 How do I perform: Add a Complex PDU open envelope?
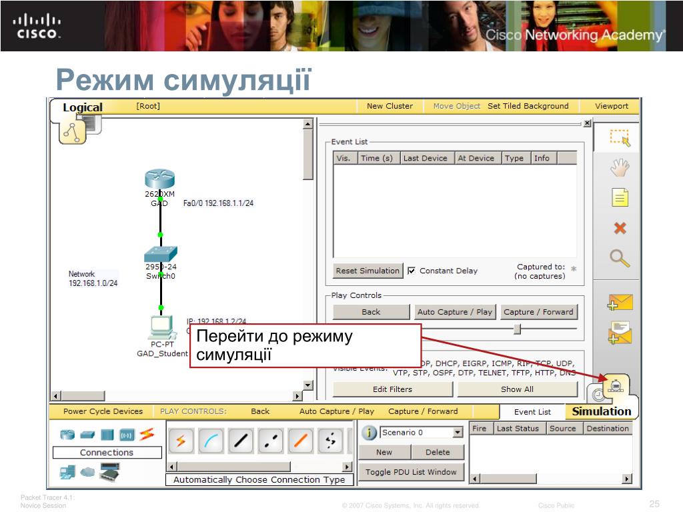coord(620,333)
